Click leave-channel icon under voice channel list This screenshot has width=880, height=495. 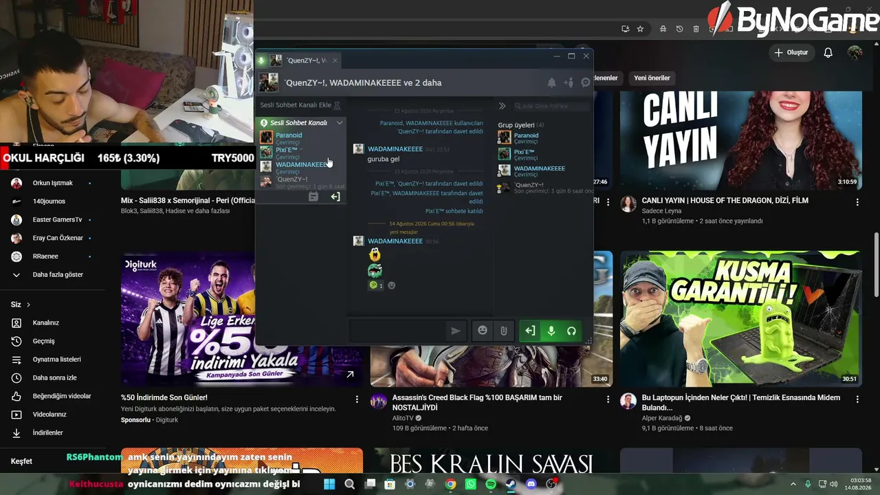pyautogui.click(x=335, y=197)
